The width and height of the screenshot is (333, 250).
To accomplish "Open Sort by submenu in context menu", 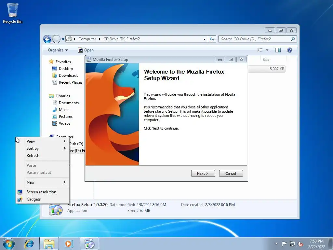I will pyautogui.click(x=43, y=148).
